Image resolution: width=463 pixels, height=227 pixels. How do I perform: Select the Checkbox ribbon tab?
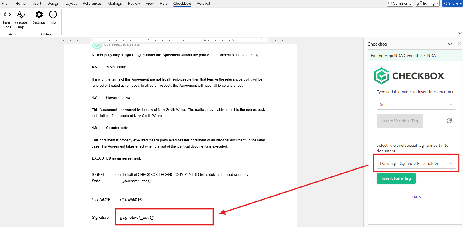coord(182,4)
